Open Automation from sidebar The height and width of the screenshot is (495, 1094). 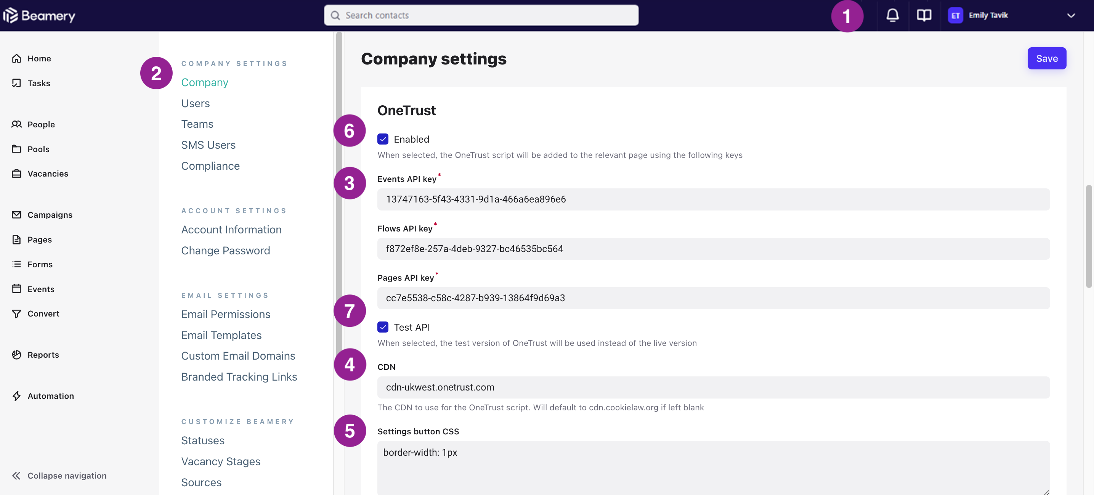pyautogui.click(x=51, y=395)
